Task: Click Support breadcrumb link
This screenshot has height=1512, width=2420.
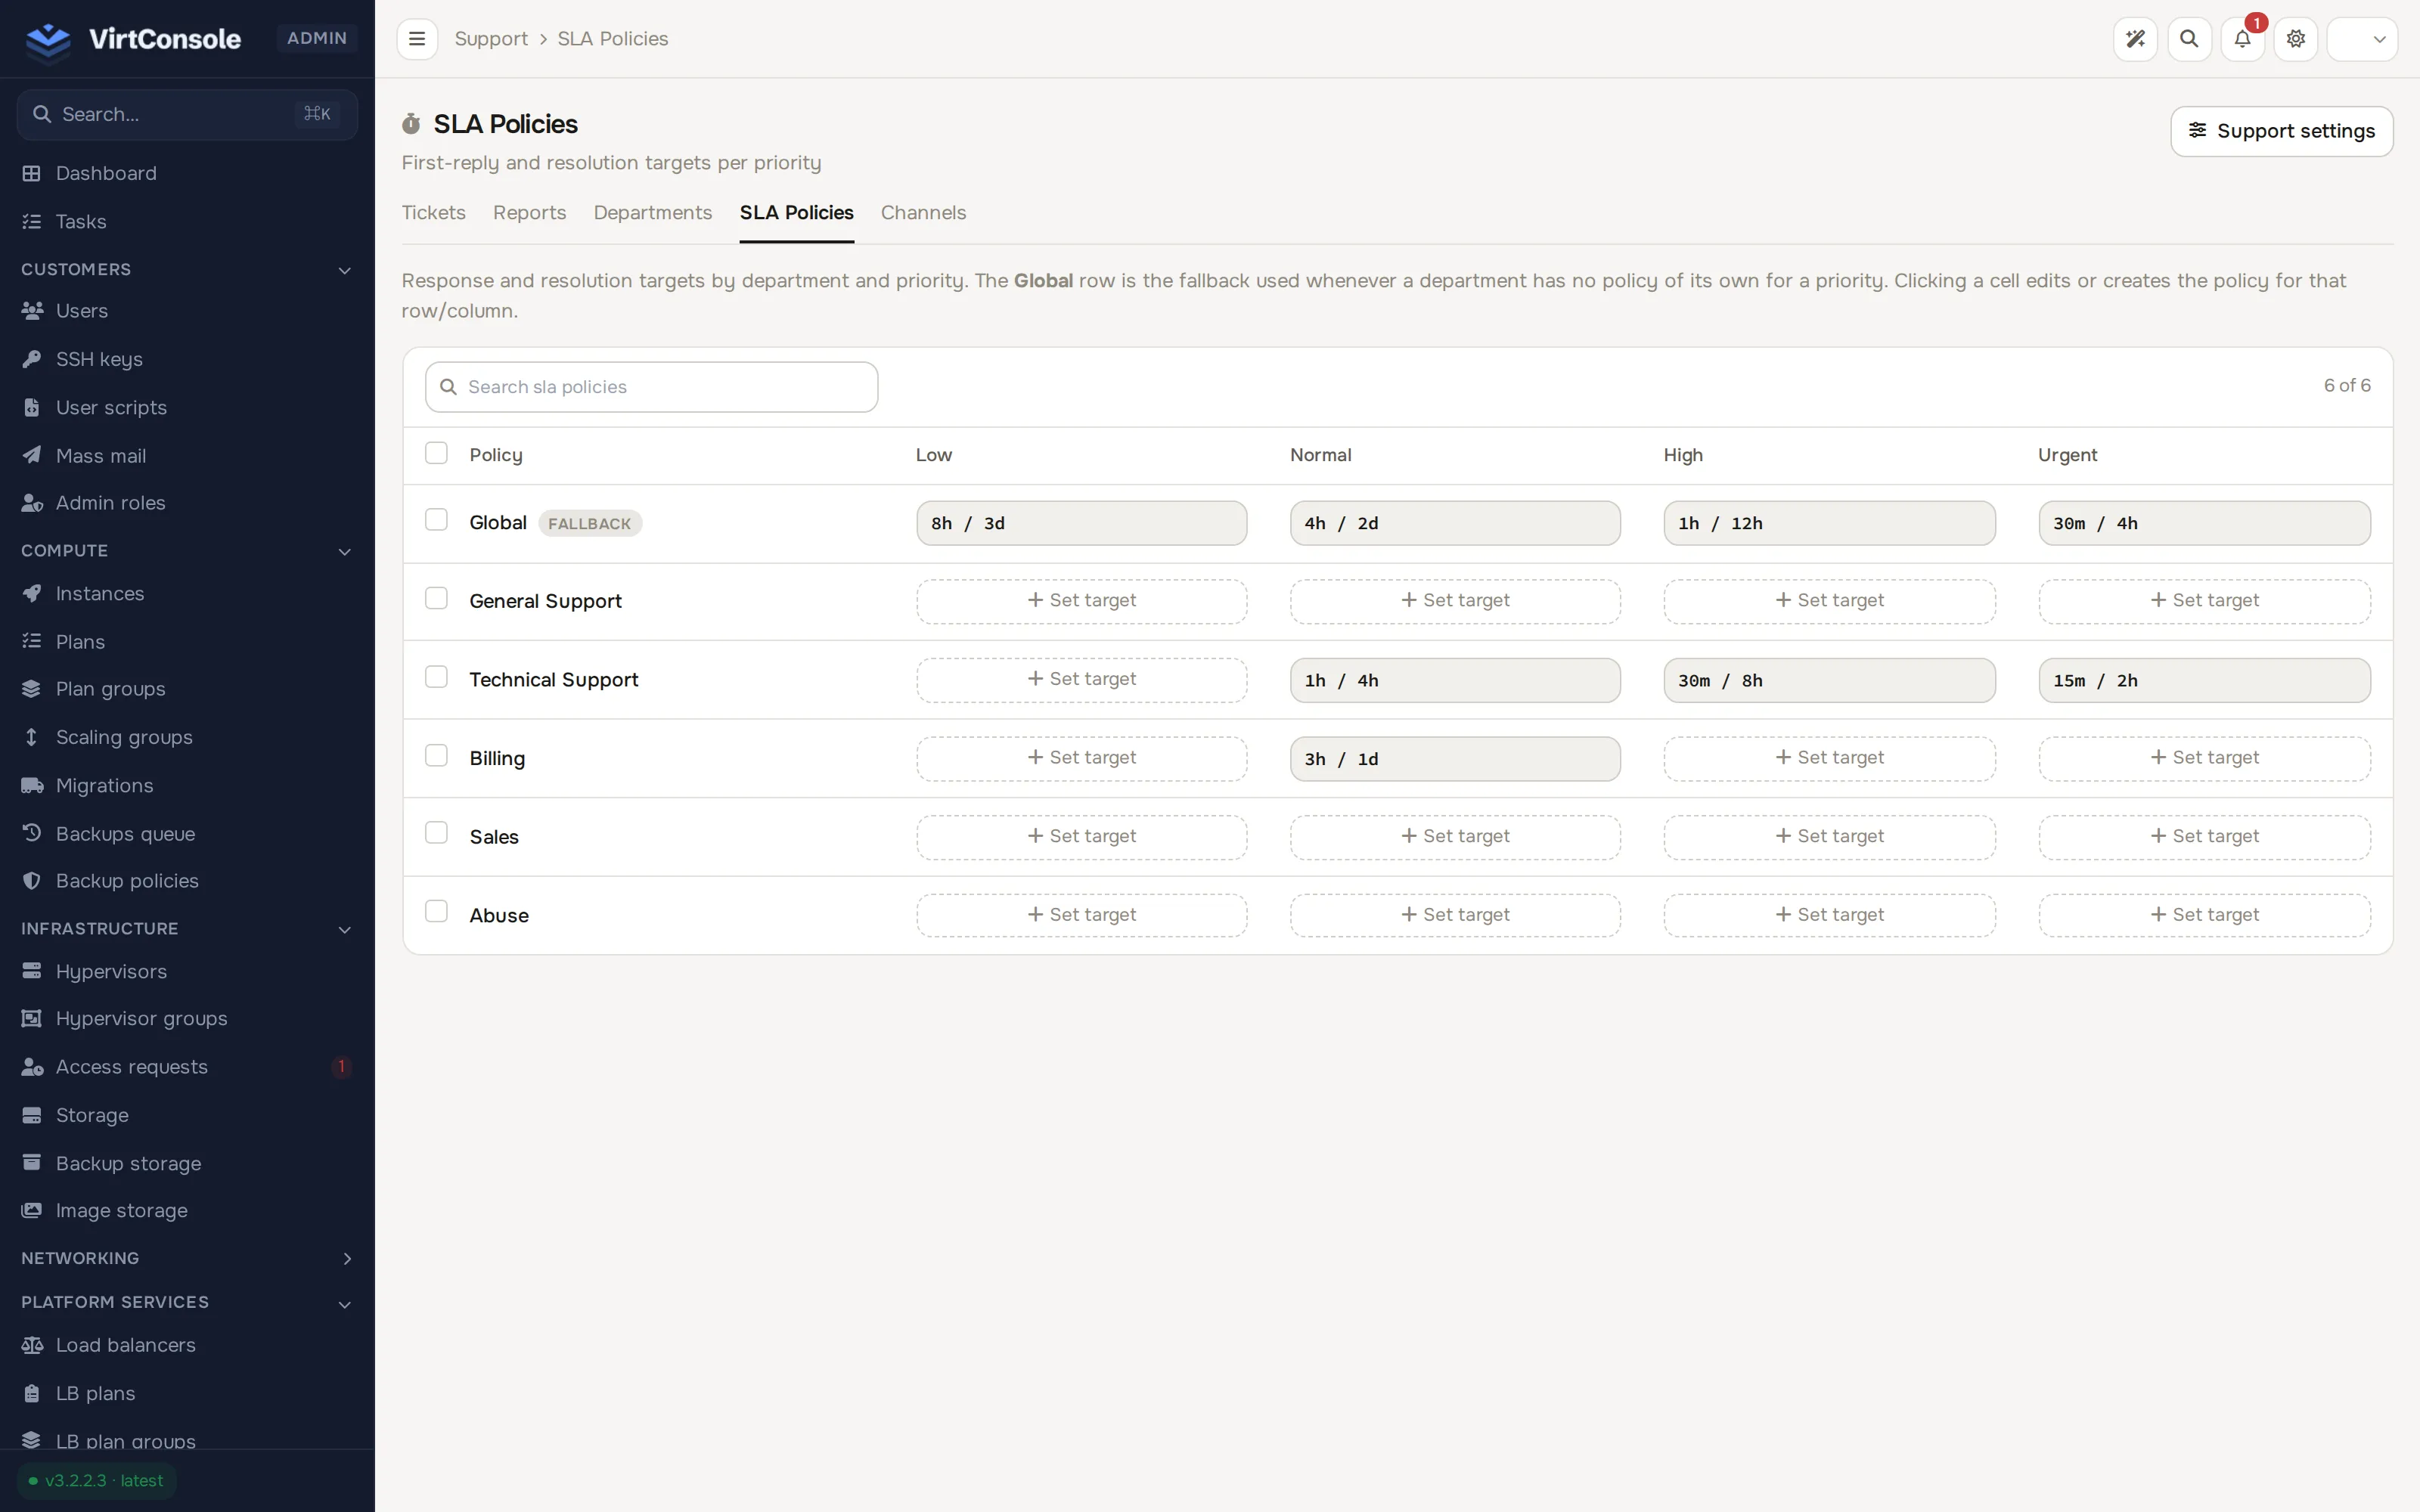Action: (x=491, y=39)
